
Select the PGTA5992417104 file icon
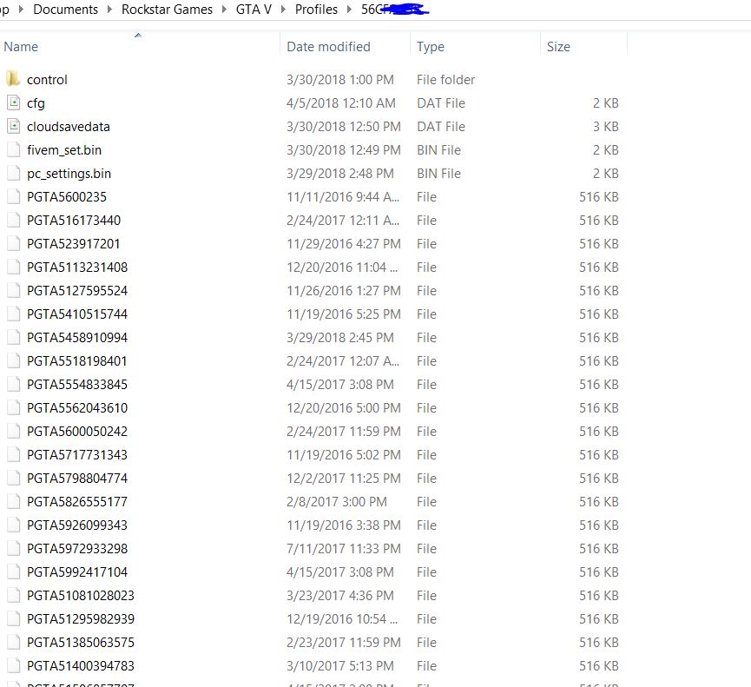14,572
